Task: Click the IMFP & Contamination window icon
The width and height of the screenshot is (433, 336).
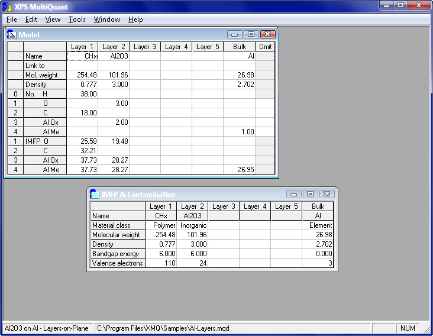Action: coord(95,194)
